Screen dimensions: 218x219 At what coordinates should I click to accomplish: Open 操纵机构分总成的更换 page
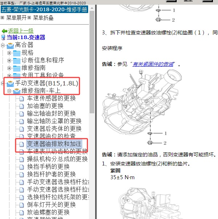(x=57, y=159)
